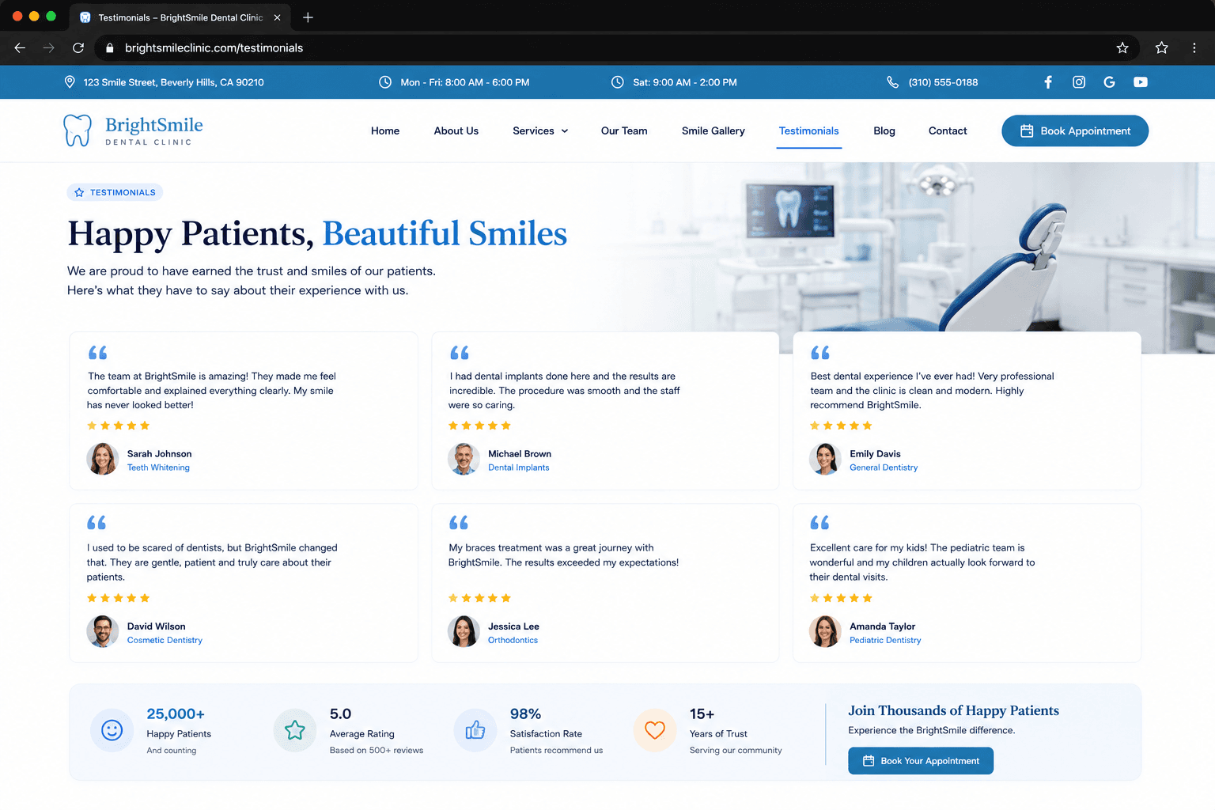The image size is (1215, 810).
Task: Click the browser forward arrow
Action: [49, 48]
